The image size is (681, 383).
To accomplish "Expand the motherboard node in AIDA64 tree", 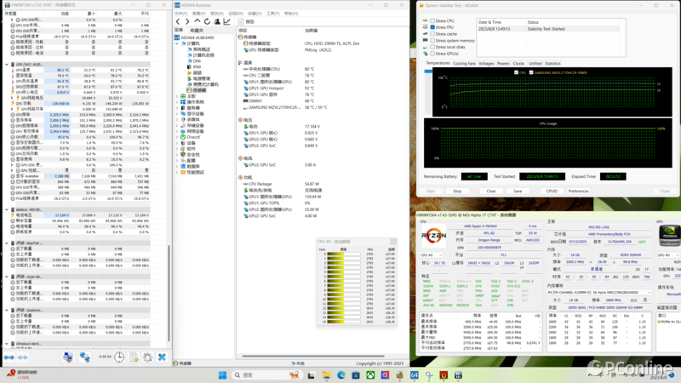I will (x=177, y=96).
